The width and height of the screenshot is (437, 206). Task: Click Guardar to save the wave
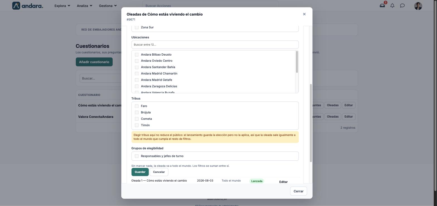(140, 172)
